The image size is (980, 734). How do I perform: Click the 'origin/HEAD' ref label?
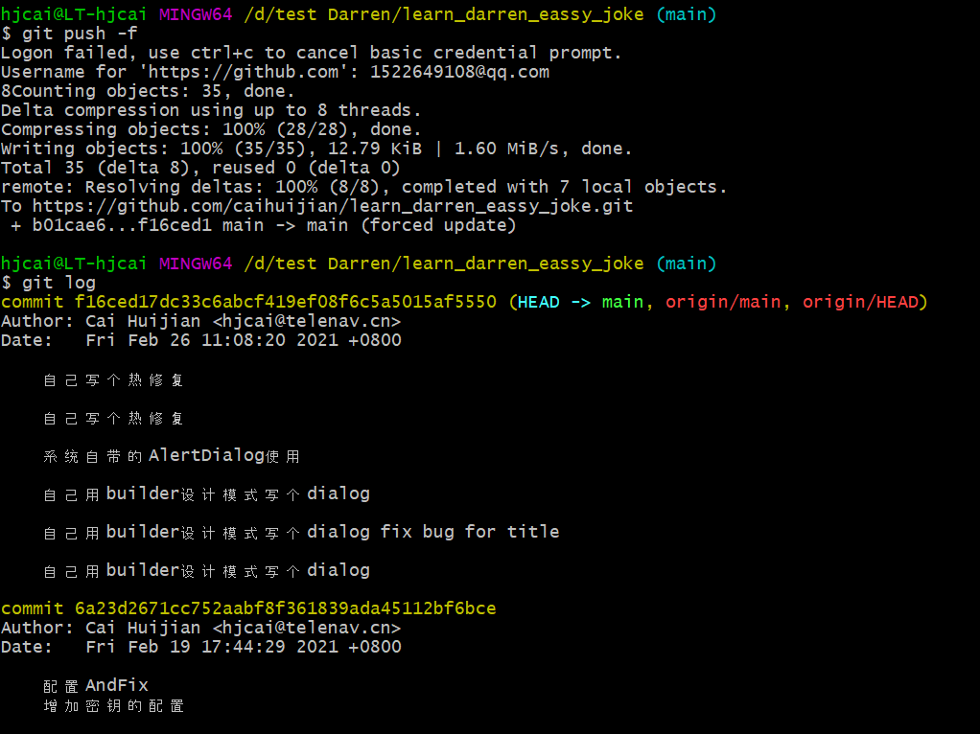pyautogui.click(x=861, y=303)
